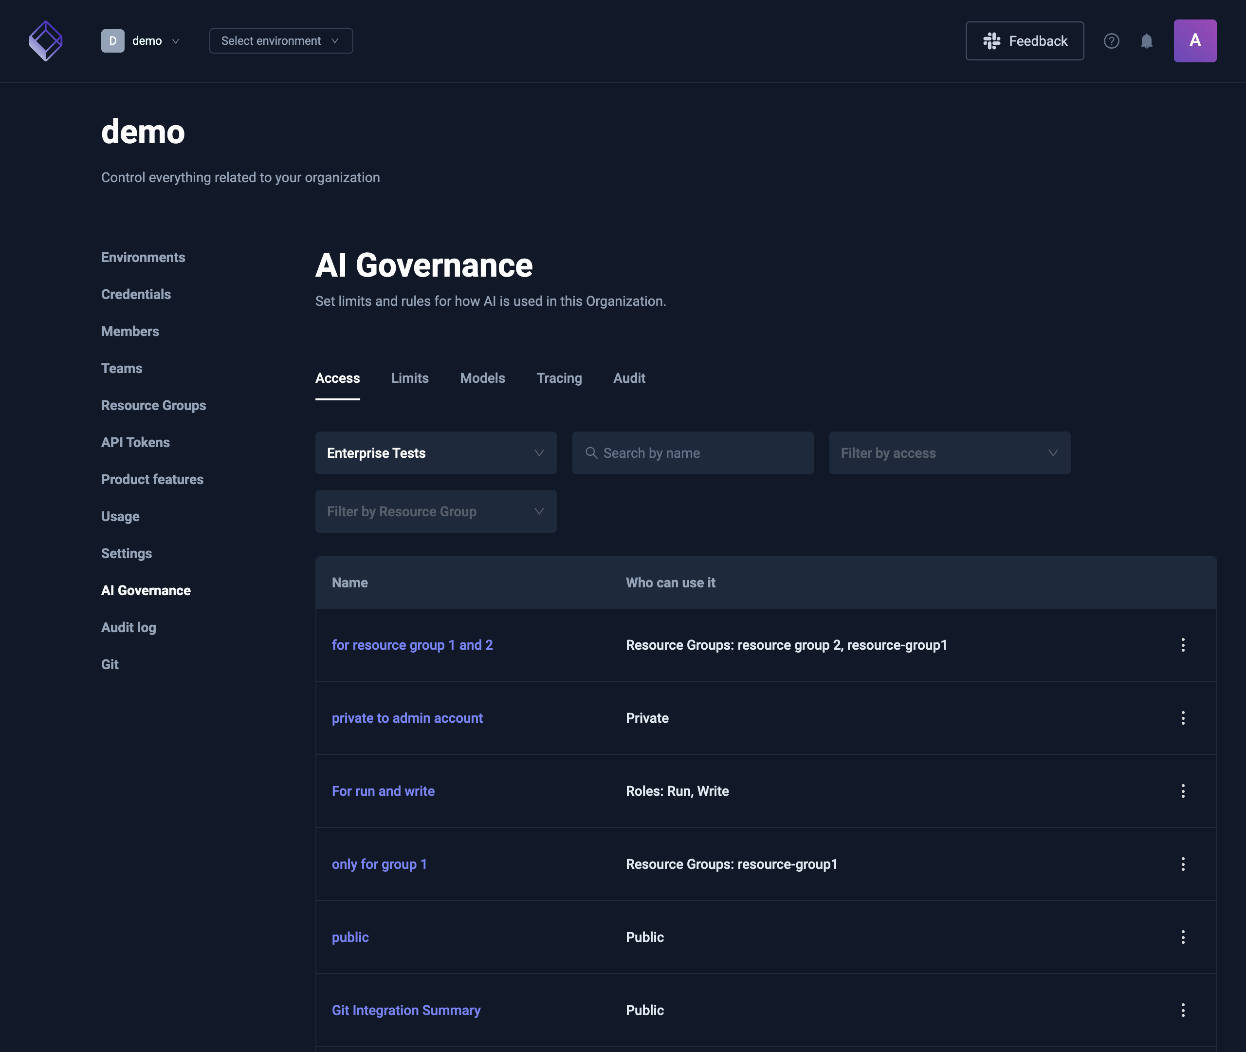Open the 'for resource group 1 and 2' link
The width and height of the screenshot is (1246, 1052).
coord(412,645)
